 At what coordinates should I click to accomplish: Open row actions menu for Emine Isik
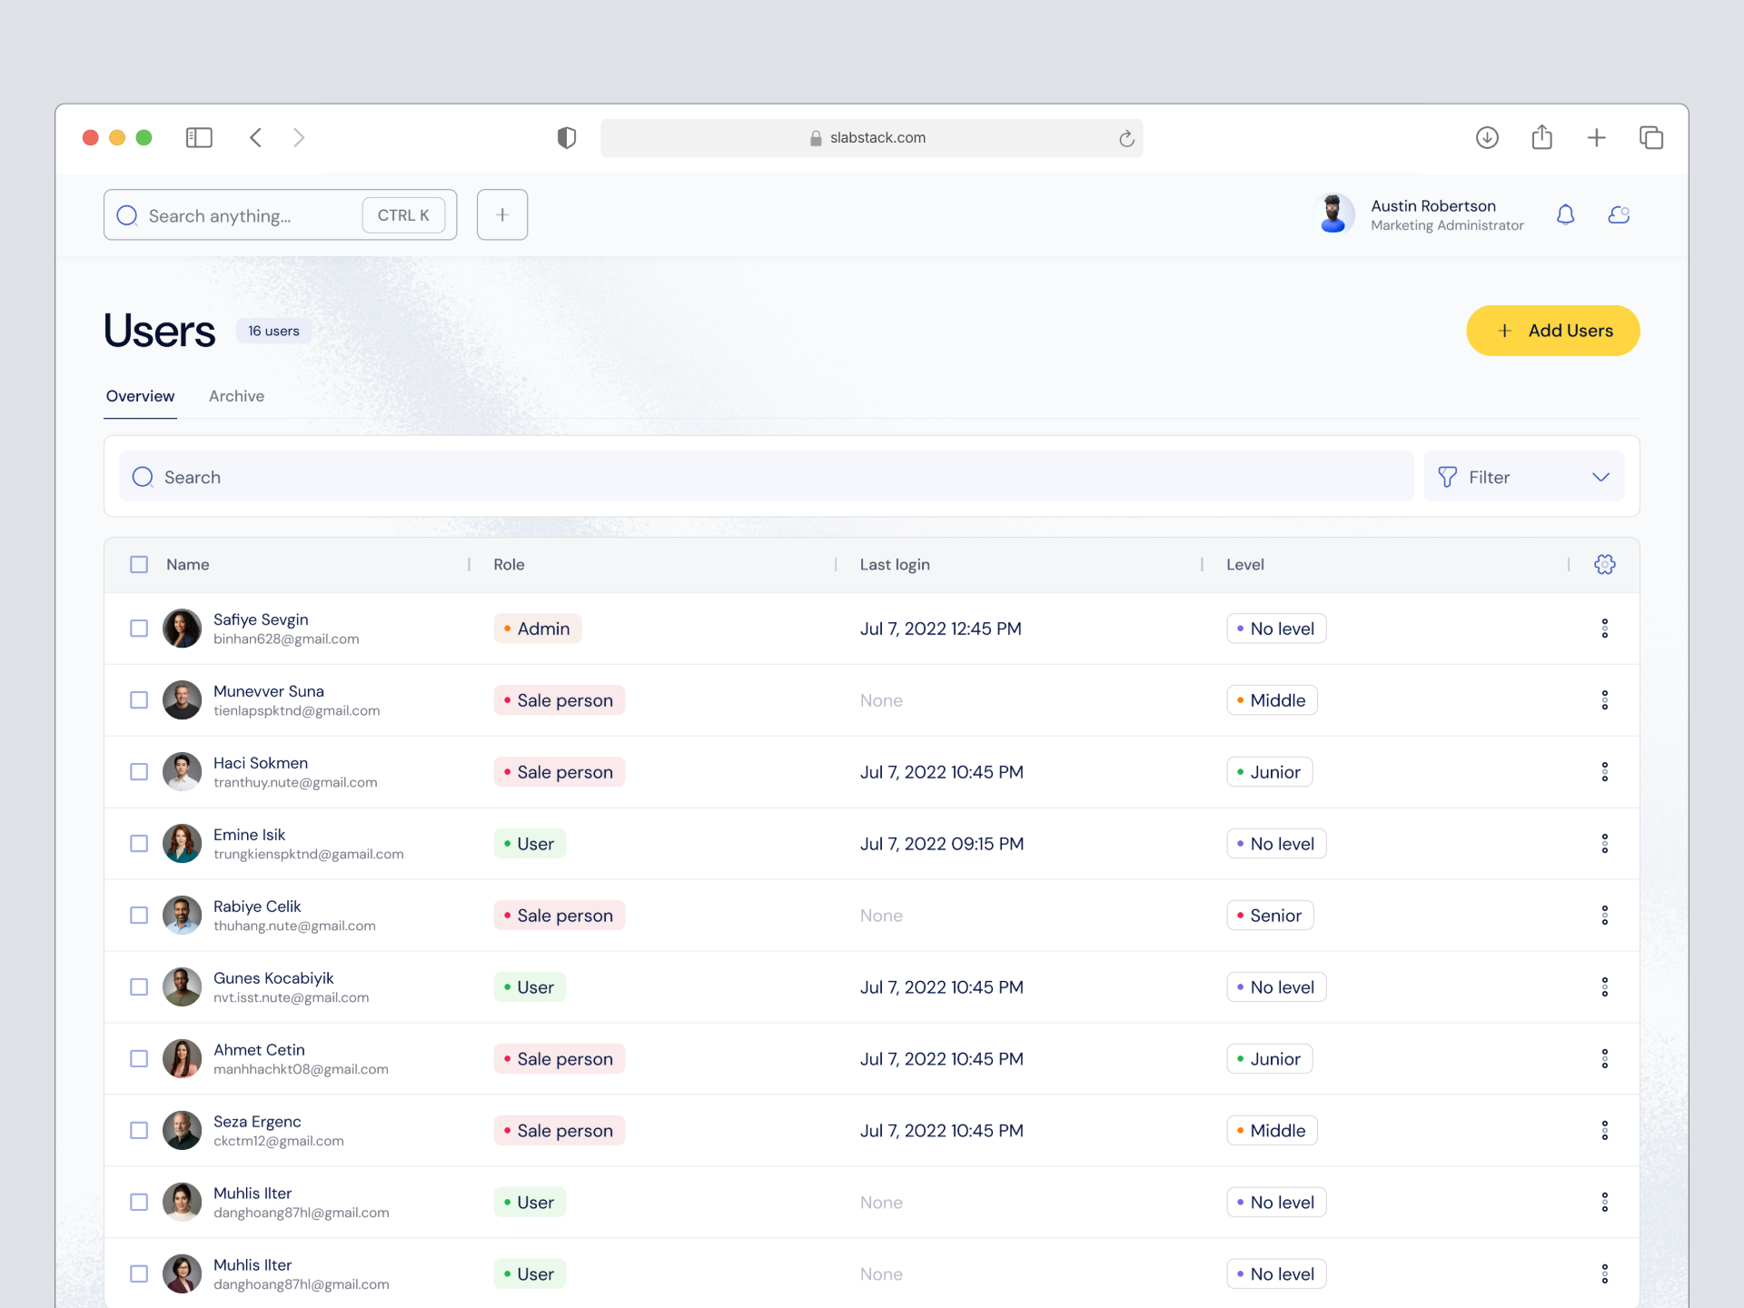(x=1605, y=844)
